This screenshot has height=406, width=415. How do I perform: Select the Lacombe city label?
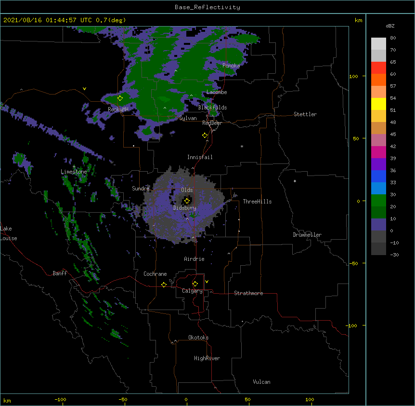[x=217, y=92]
